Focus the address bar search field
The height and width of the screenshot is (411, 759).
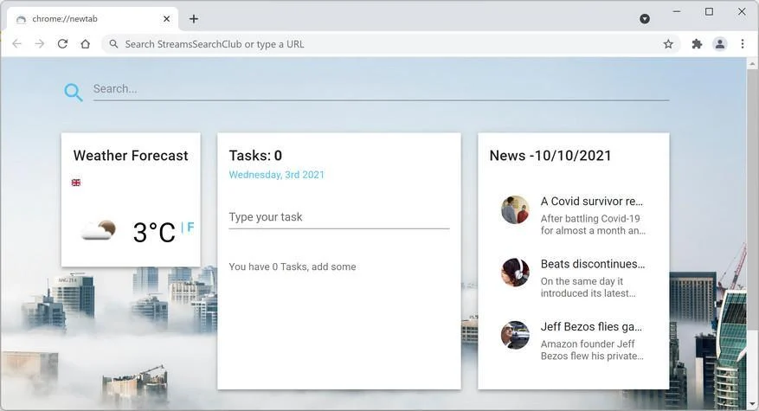(x=391, y=44)
